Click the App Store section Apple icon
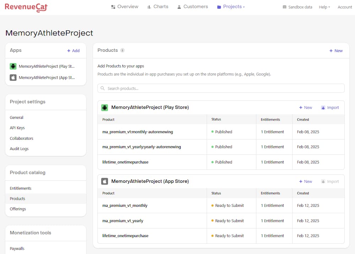Image resolution: width=355 pixels, height=254 pixels. [104, 181]
